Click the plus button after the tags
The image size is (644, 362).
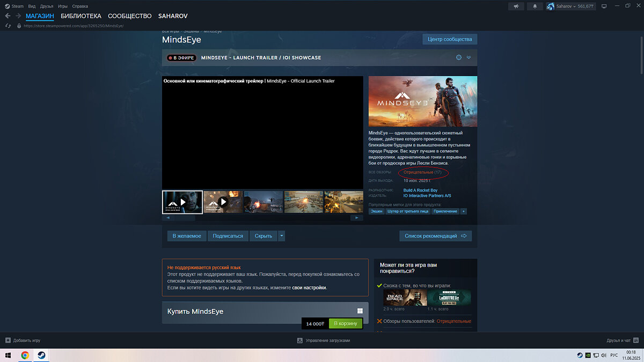tap(464, 211)
